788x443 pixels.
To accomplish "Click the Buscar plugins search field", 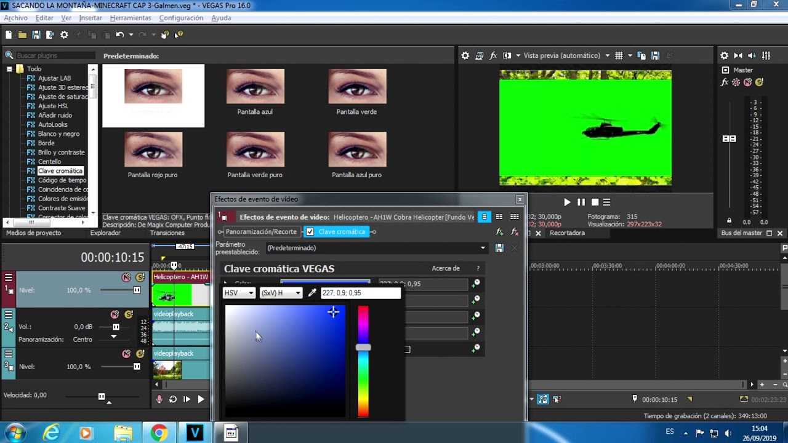I will (x=55, y=55).
